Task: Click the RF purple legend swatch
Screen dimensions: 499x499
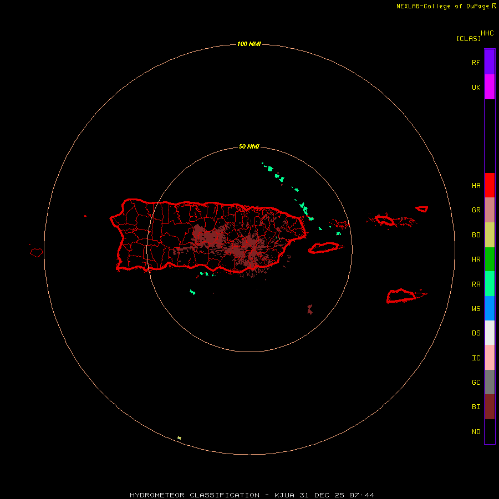Action: click(490, 62)
